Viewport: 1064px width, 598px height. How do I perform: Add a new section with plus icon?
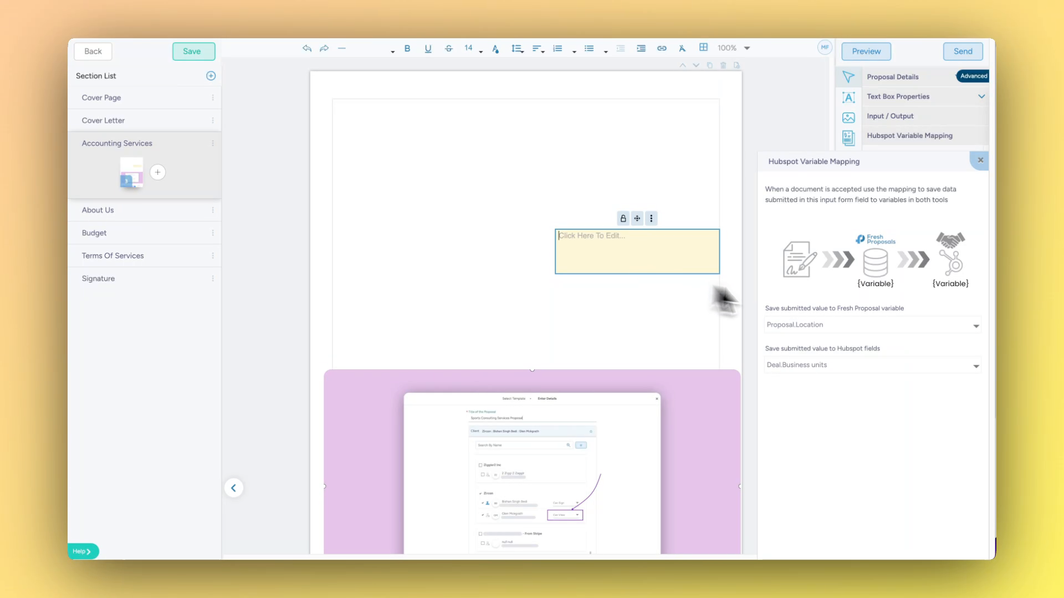point(211,76)
